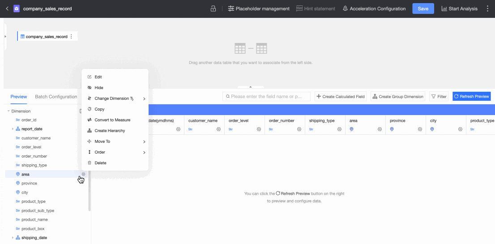
Task: Open company_sales_record table node options menu
Action: 71,36
